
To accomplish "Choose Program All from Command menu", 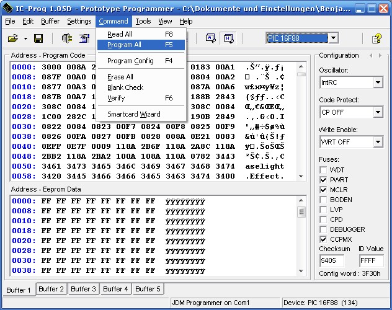I will pos(141,45).
